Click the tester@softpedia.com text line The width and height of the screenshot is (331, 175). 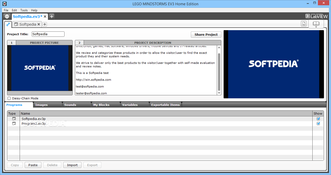[91, 93]
